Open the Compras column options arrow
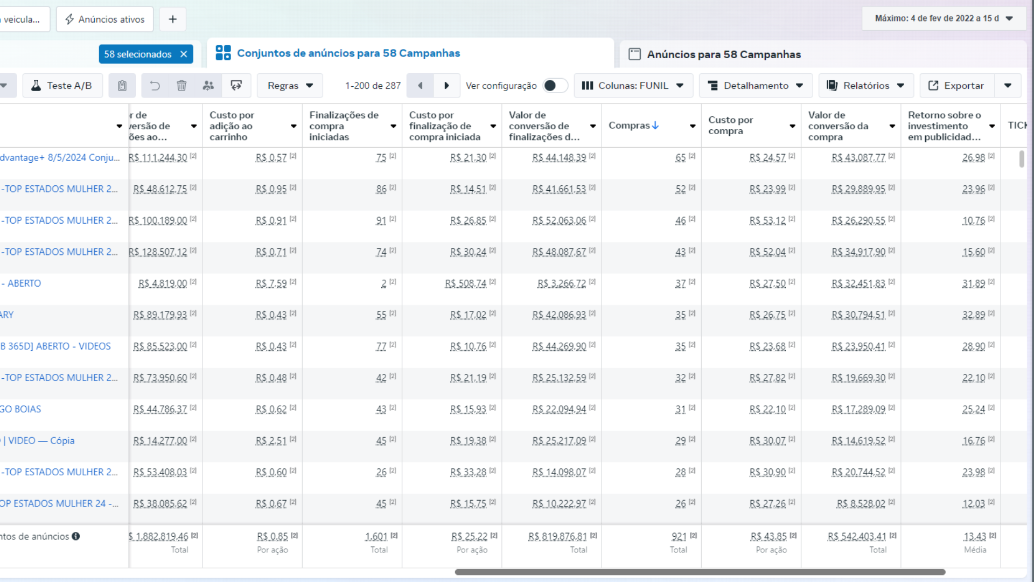 pos(693,126)
